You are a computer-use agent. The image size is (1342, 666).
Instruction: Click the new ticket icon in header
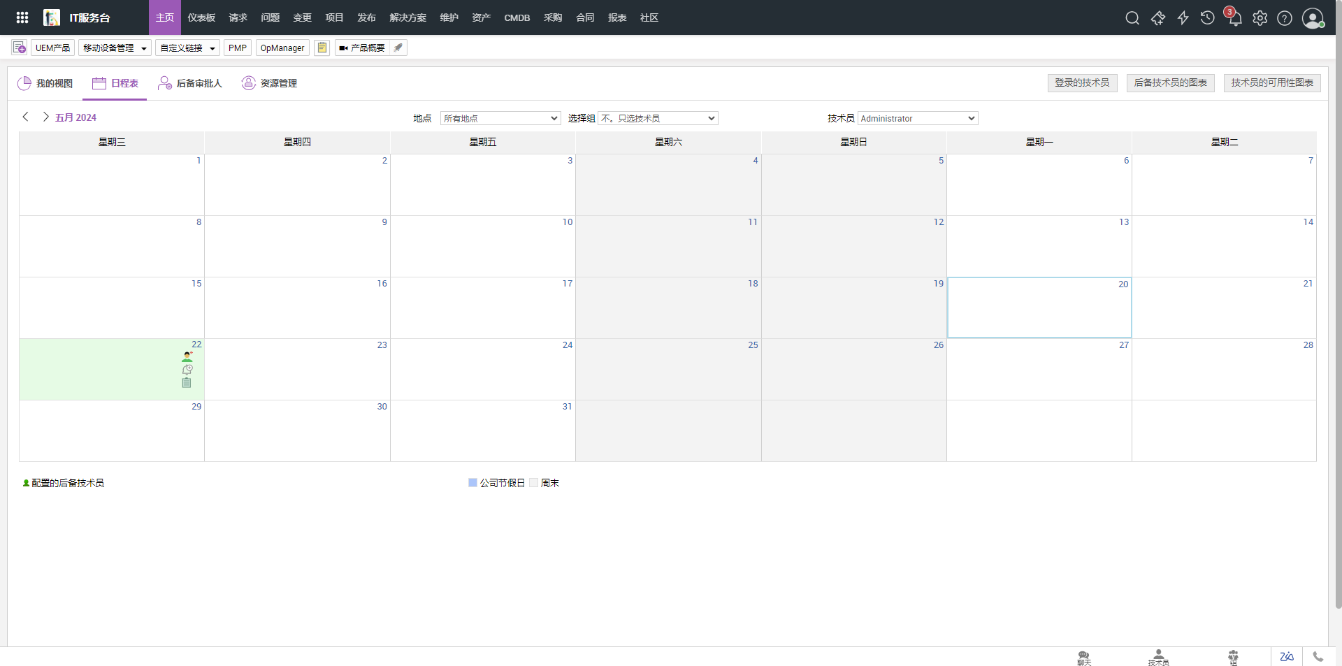[1157, 18]
